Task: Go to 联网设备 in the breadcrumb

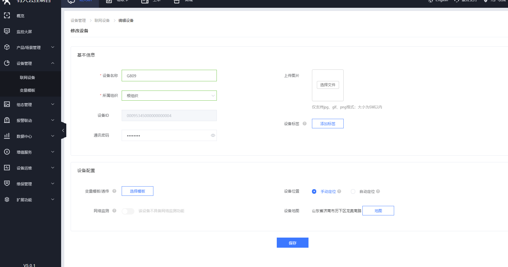Action: pyautogui.click(x=102, y=20)
